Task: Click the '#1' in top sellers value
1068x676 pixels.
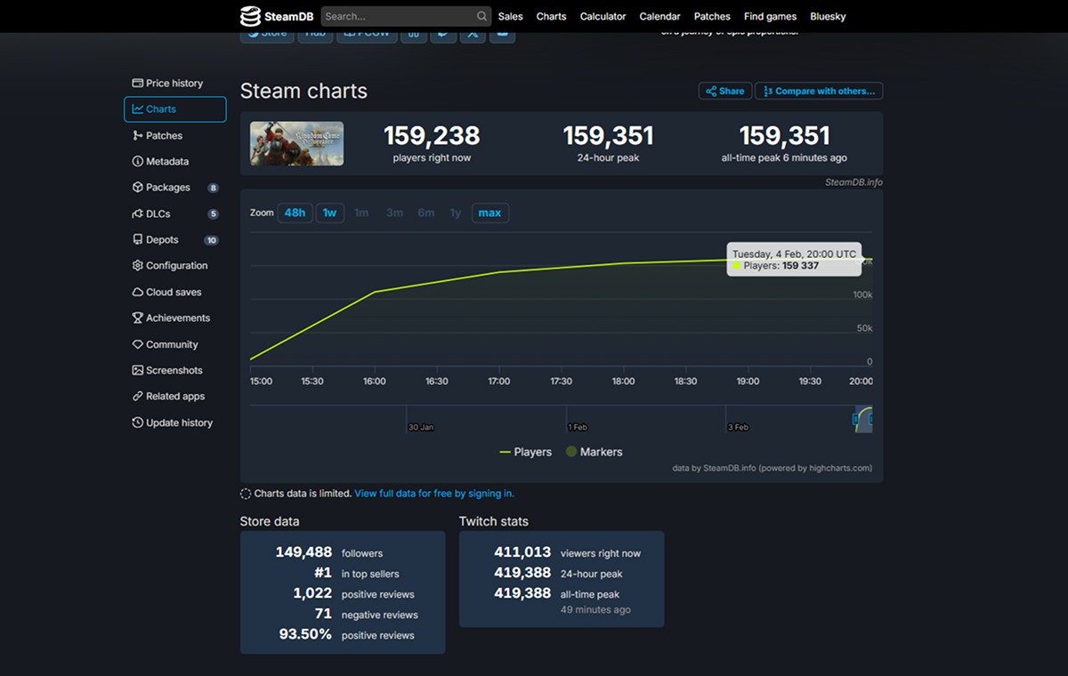Action: tap(322, 573)
